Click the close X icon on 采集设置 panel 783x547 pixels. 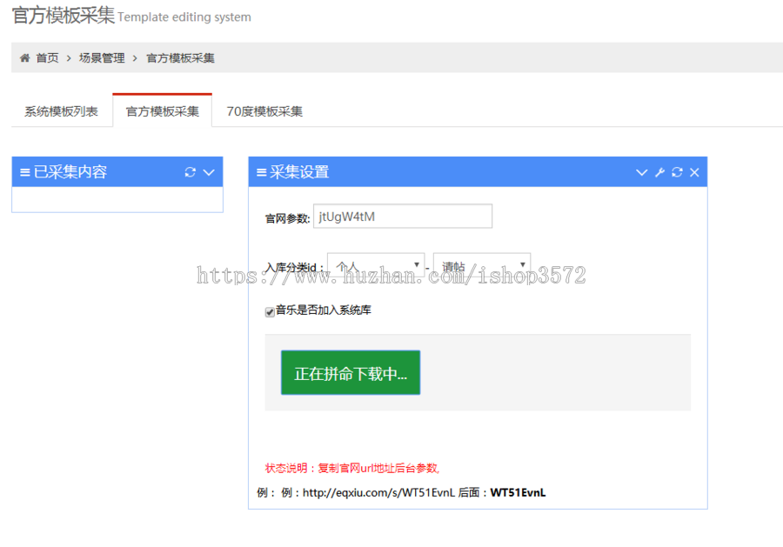click(694, 171)
